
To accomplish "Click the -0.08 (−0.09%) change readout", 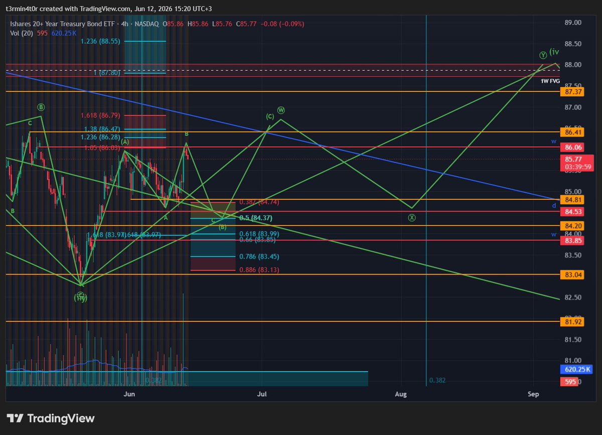I will click(282, 24).
